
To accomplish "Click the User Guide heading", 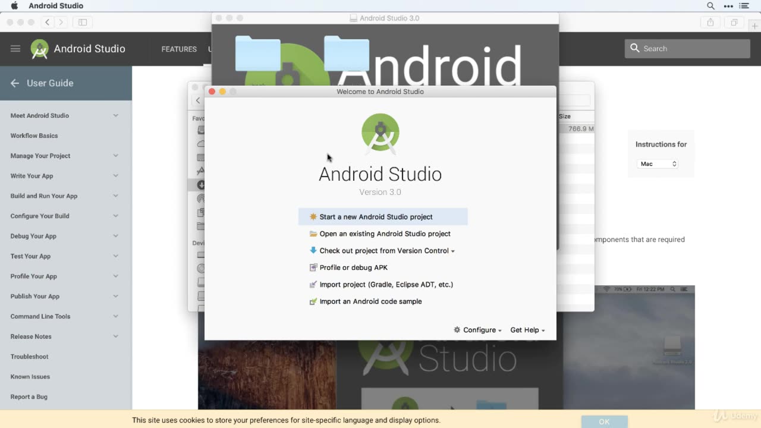I will tap(50, 83).
